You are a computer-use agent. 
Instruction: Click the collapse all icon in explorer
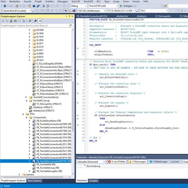tap(30, 21)
